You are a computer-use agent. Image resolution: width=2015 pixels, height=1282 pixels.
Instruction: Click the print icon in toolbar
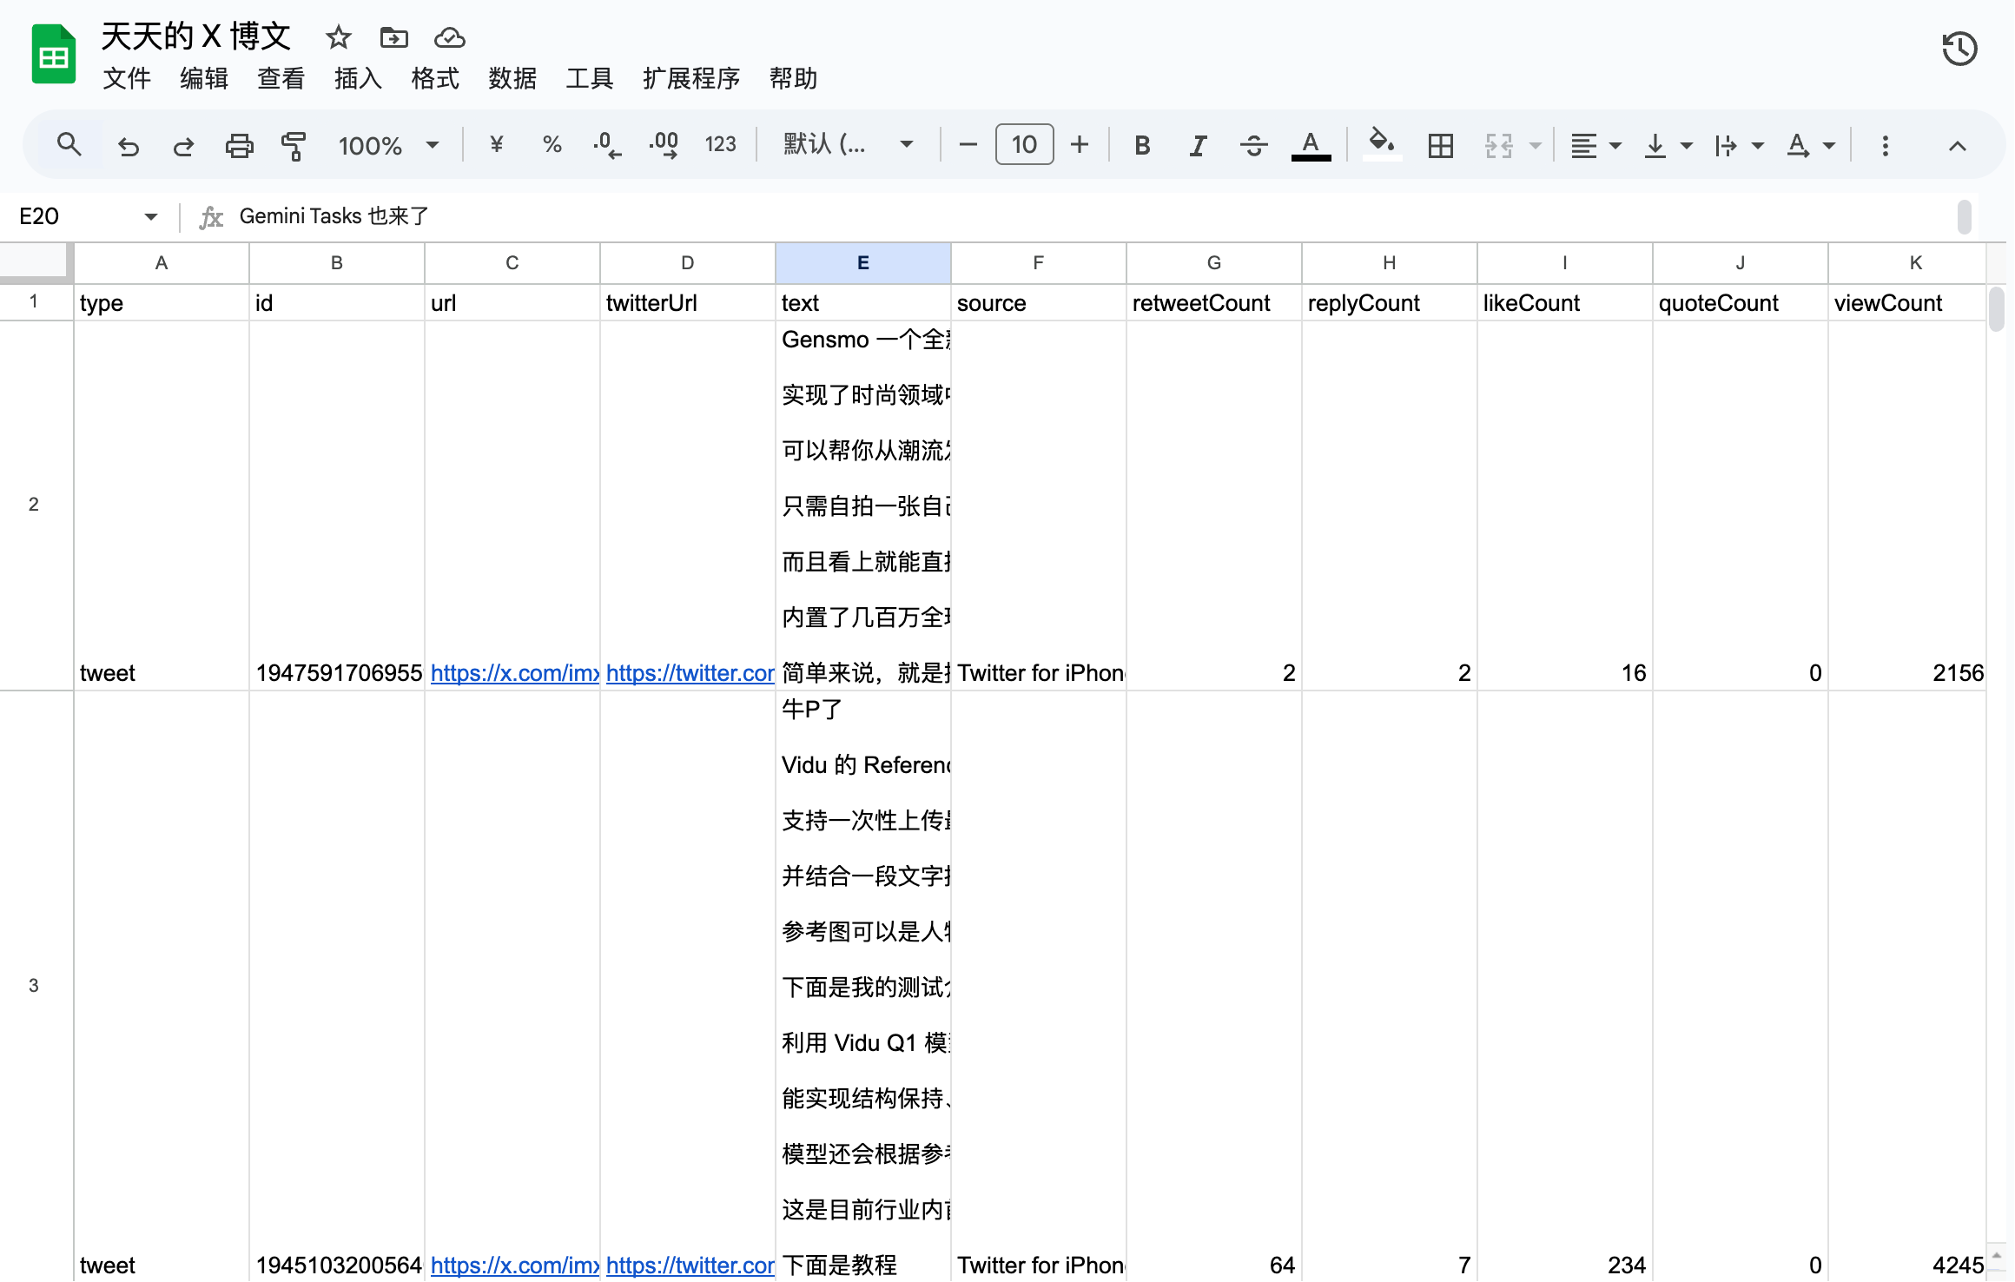pyautogui.click(x=239, y=145)
